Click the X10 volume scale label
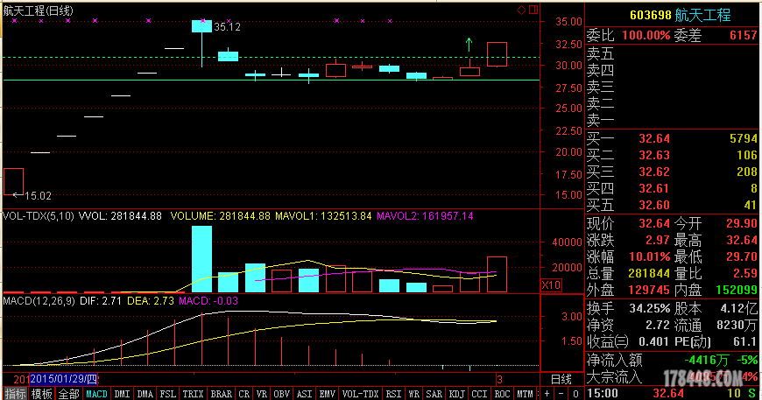This screenshot has height=400, width=762. tap(551, 285)
